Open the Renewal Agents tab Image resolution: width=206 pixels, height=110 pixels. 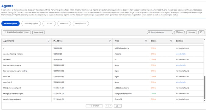(10, 24)
